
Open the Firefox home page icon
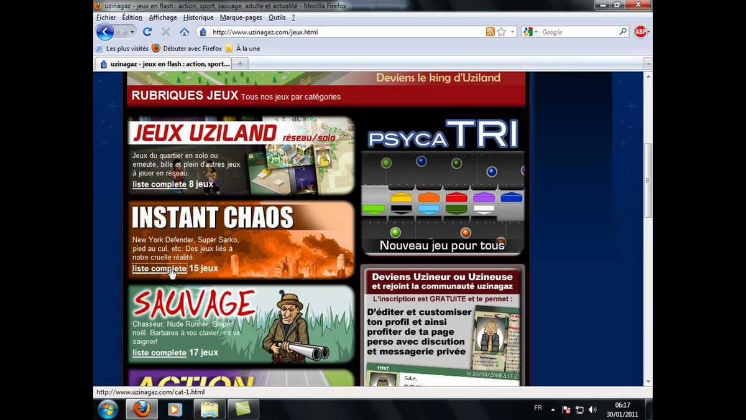[x=184, y=32]
